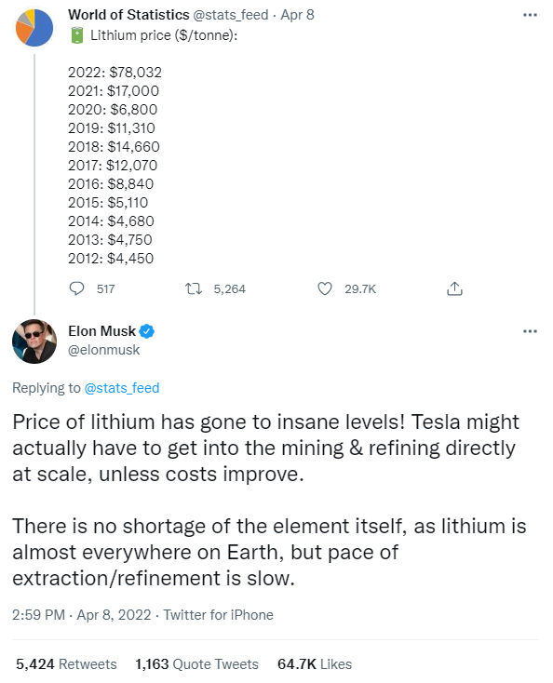Click Elon Musk's verified badge
553x683 pixels.
point(147,331)
